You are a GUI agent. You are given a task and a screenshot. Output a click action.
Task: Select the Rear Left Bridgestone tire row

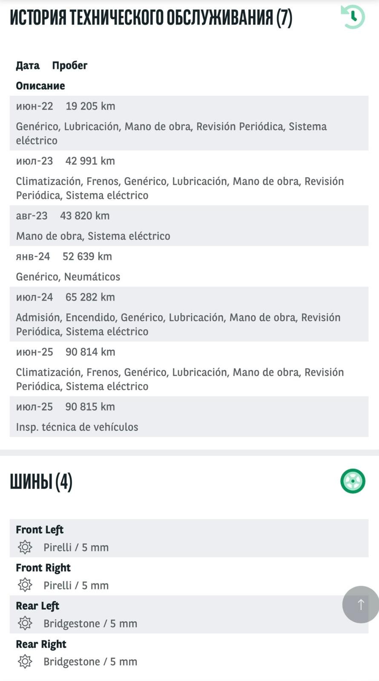(x=189, y=615)
